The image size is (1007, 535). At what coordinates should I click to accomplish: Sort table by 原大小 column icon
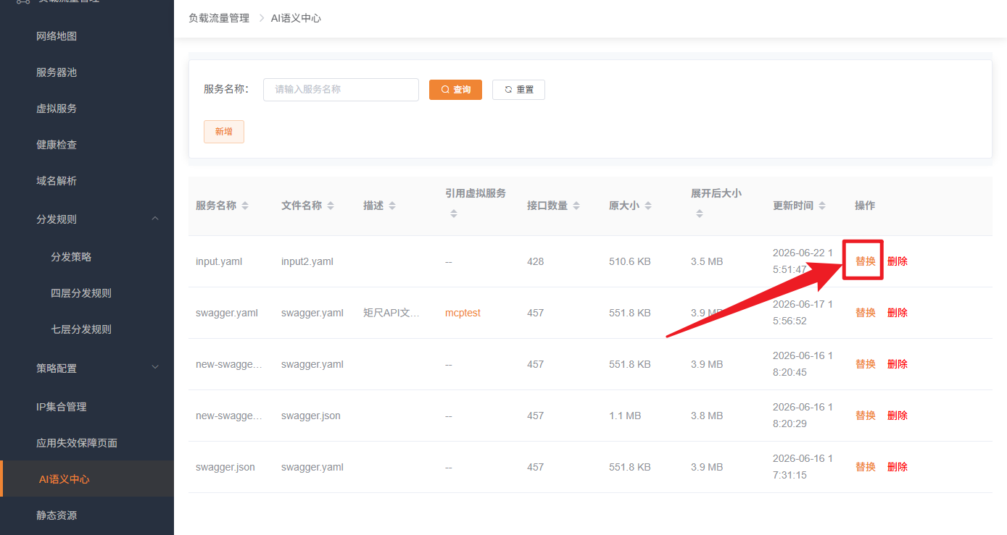[648, 206]
